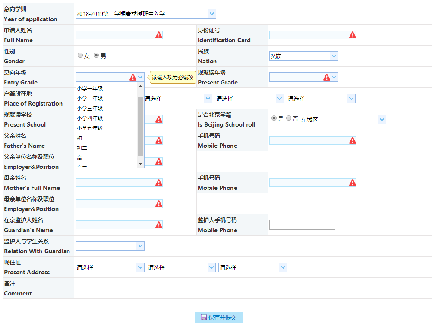Select 否 for Is Beijing School roll
Viewport: 432px width, 326px height.
click(289, 118)
